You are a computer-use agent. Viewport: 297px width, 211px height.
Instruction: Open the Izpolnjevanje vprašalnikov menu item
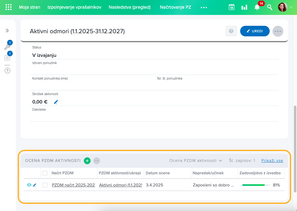pyautogui.click(x=74, y=7)
